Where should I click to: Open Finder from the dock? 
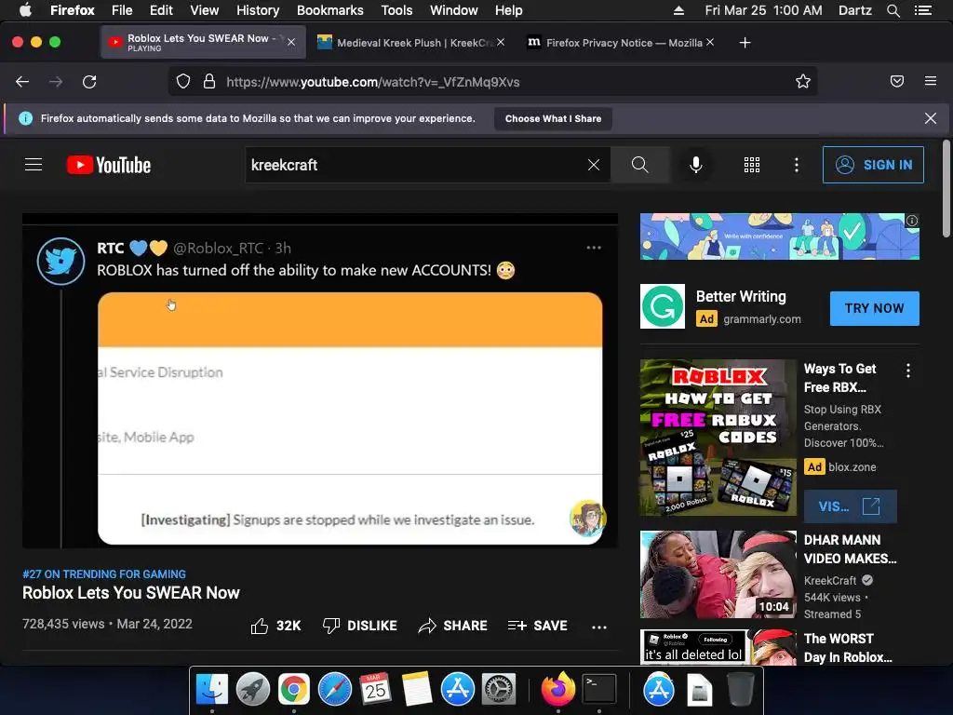coord(212,690)
